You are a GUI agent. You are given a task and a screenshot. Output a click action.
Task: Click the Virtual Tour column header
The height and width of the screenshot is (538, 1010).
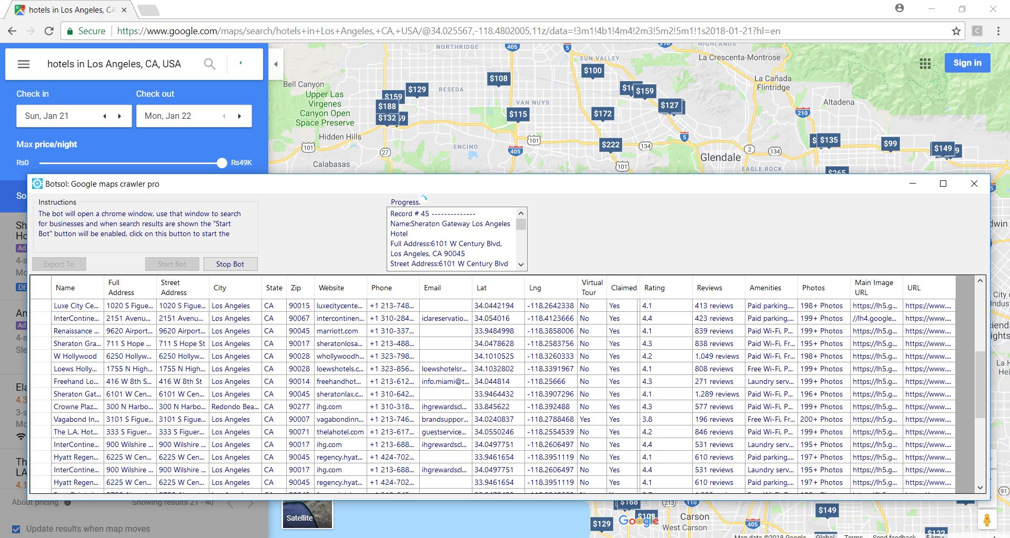(x=592, y=288)
